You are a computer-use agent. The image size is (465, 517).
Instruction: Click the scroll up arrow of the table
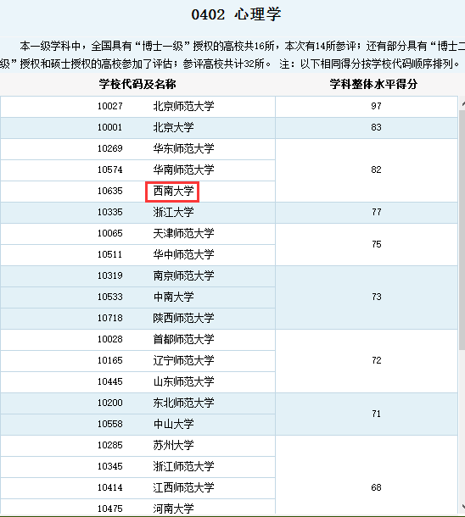pyautogui.click(x=462, y=104)
